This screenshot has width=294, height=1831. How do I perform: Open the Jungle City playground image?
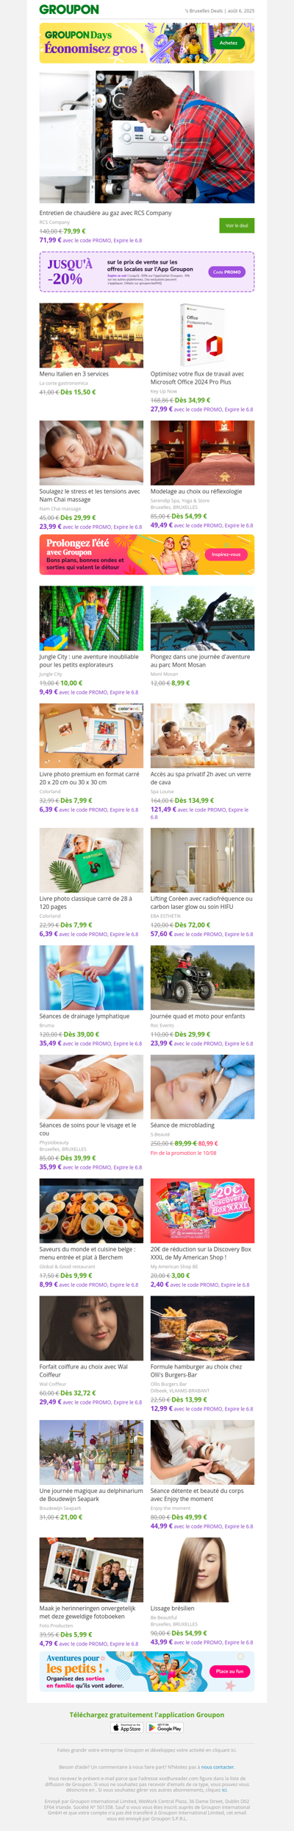91,618
